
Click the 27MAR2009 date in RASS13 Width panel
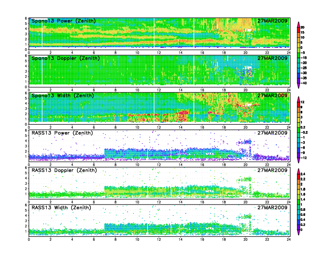[272, 207]
